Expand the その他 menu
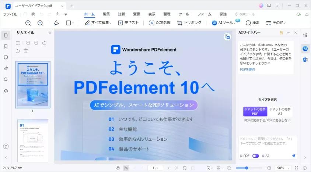Image resolution: width=311 pixels, height=172 pixels. tap(276, 23)
